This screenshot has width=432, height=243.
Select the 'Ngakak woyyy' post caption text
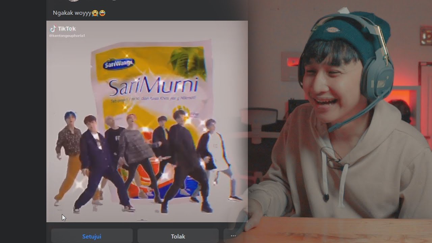coord(79,13)
